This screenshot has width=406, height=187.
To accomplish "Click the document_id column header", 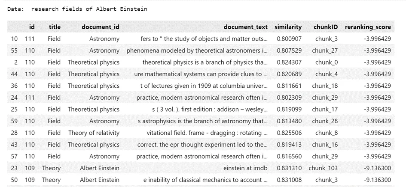I will 101,27.
